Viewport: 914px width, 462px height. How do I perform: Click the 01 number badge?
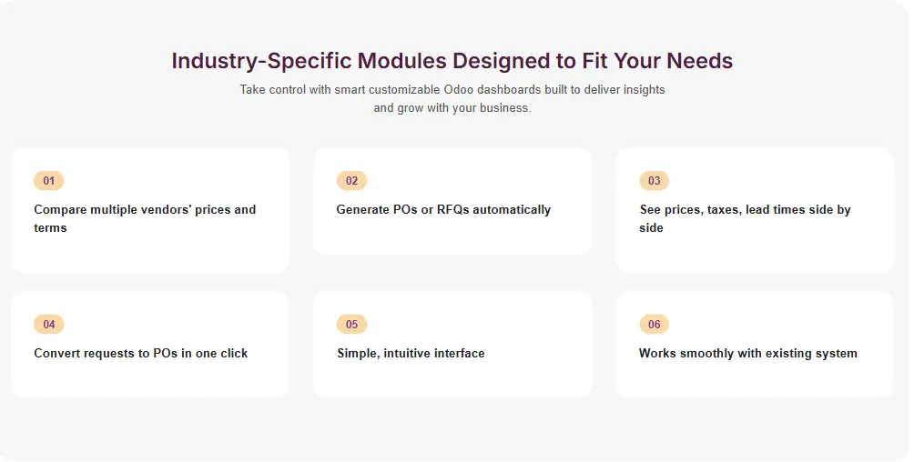pos(49,181)
